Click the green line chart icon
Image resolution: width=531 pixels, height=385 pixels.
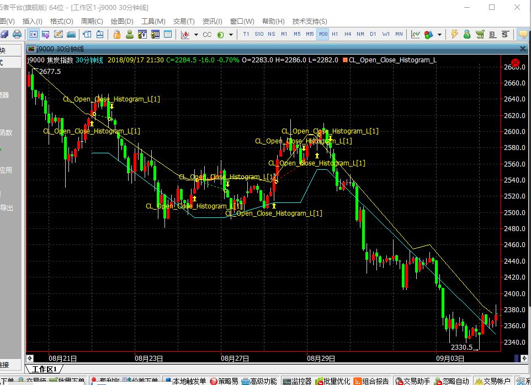[x=416, y=35]
